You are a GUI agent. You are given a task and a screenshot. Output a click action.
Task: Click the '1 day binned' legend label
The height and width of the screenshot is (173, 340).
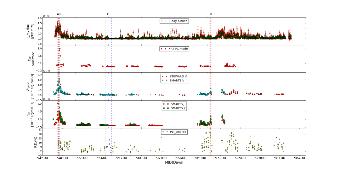point(178,21)
